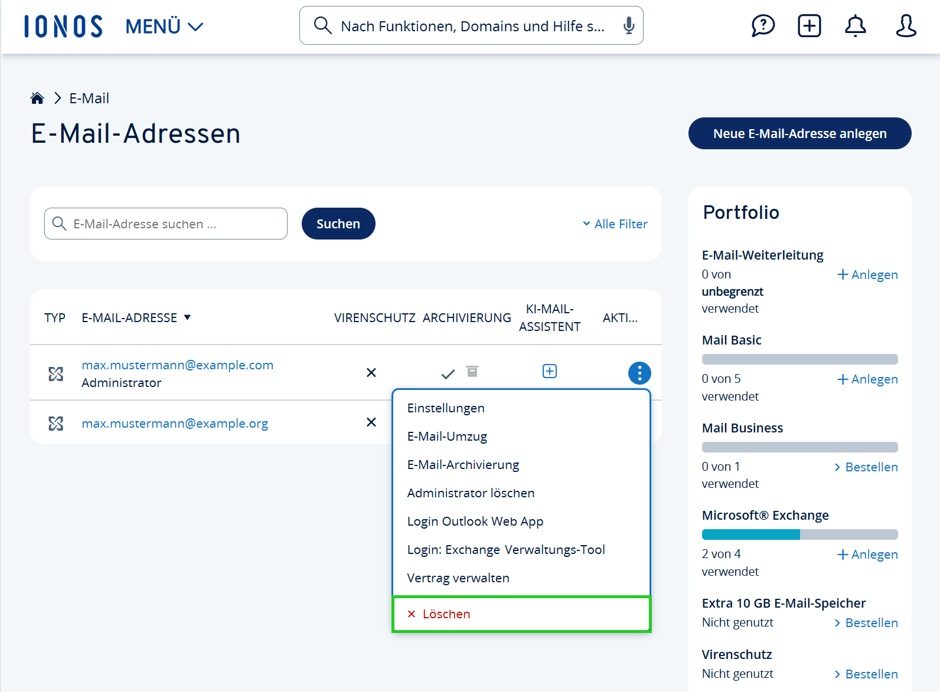
Task: Click the archive box icon
Action: click(x=472, y=371)
